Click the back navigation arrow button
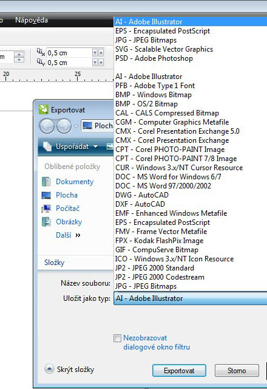 47,126
